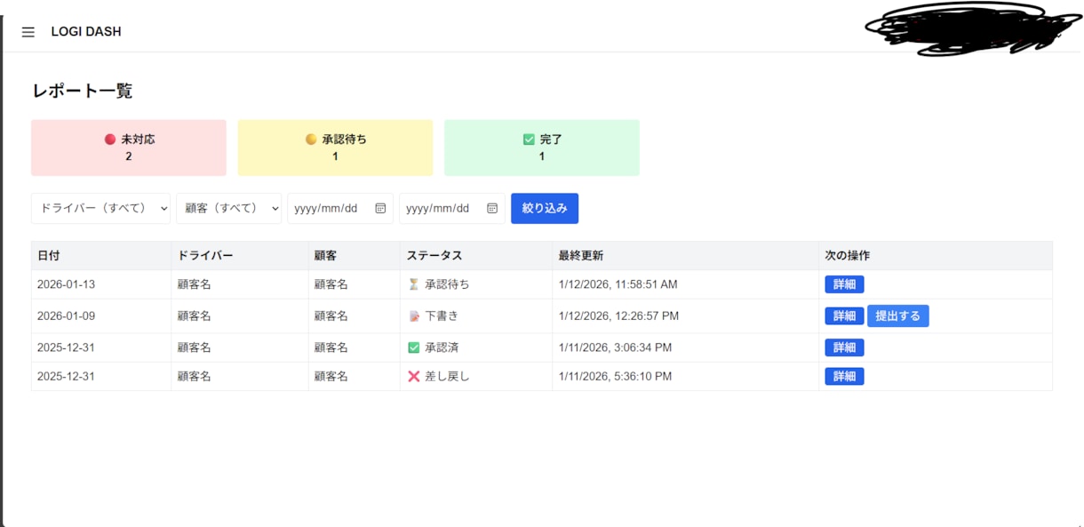Image resolution: width=1084 pixels, height=527 pixels.
Task: Open 詳細 for the 承認済 report
Action: (844, 347)
